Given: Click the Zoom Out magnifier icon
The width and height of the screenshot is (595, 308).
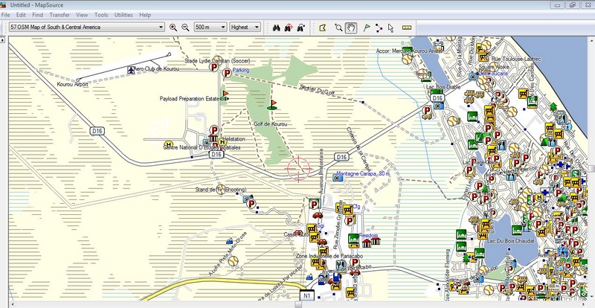Looking at the screenshot, I should [185, 28].
